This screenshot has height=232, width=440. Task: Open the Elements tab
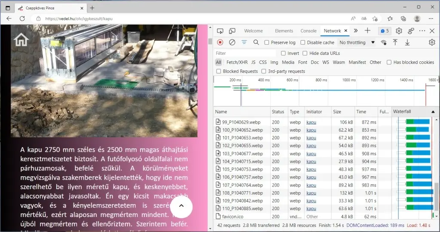pyautogui.click(x=284, y=31)
